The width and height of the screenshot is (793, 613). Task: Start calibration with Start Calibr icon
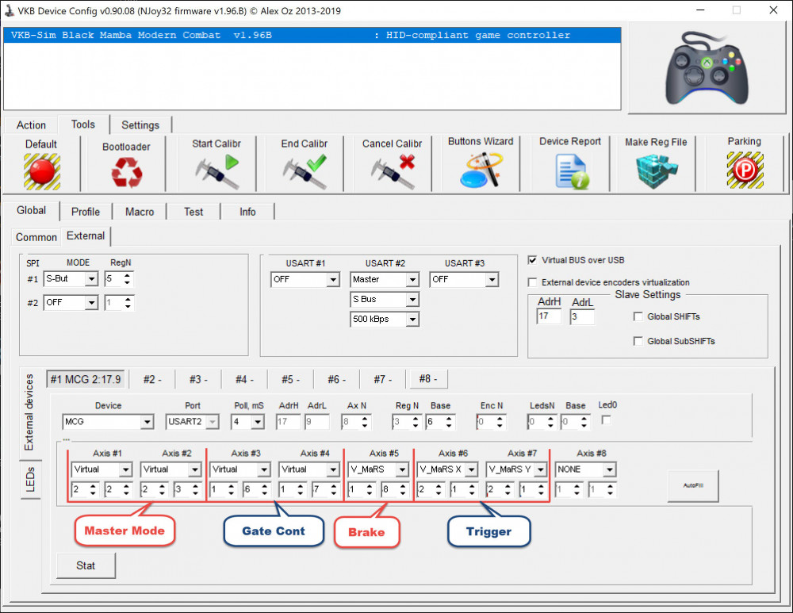click(216, 170)
